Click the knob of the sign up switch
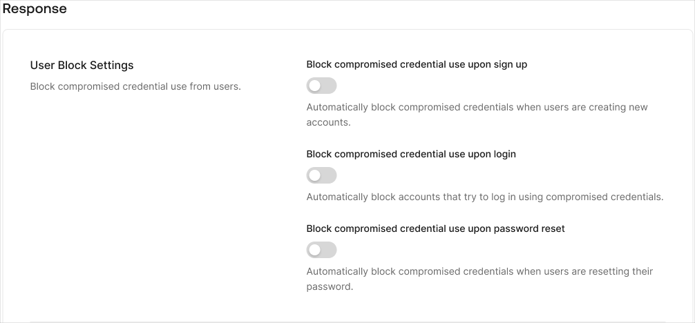695x323 pixels. (315, 86)
